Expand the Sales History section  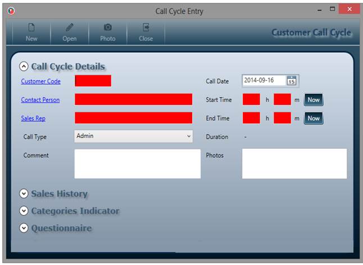(24, 194)
